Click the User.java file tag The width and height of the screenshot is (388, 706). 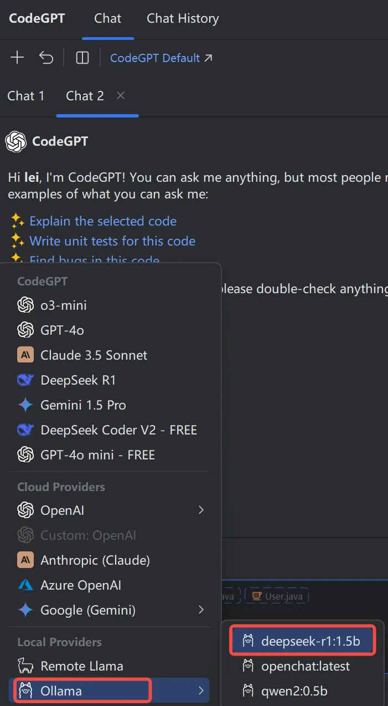pyautogui.click(x=277, y=596)
